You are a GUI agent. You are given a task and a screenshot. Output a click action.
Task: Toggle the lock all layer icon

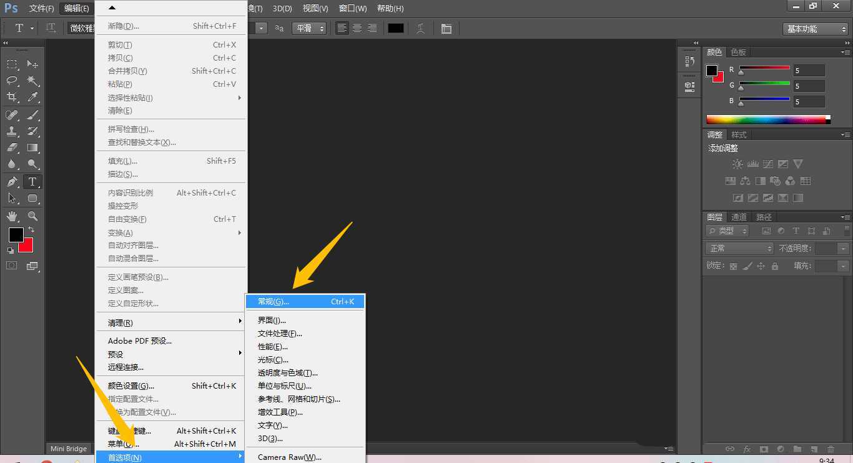pyautogui.click(x=774, y=266)
